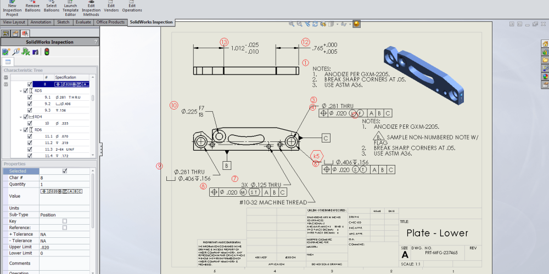Open the Appearances tab in the right task pane

click(x=545, y=77)
